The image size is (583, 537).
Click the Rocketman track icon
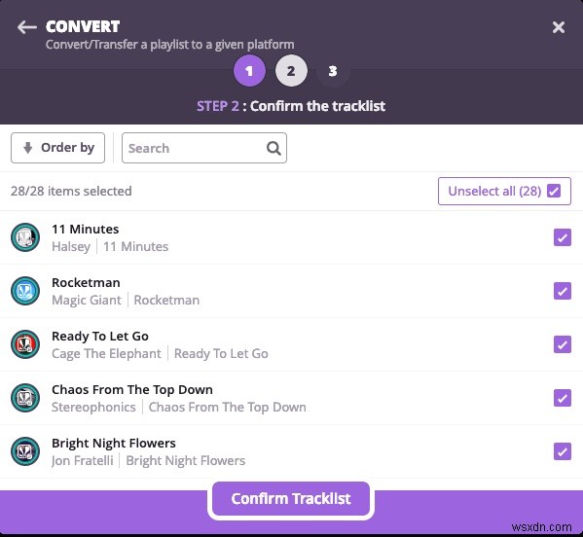25,291
